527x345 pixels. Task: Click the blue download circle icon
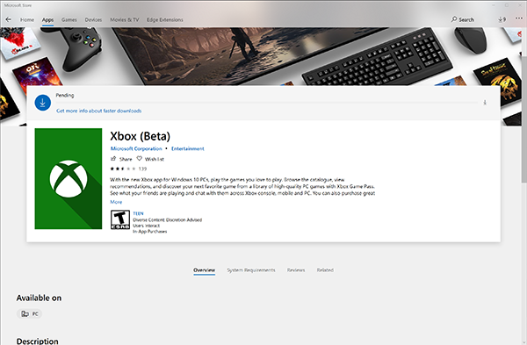(x=43, y=103)
